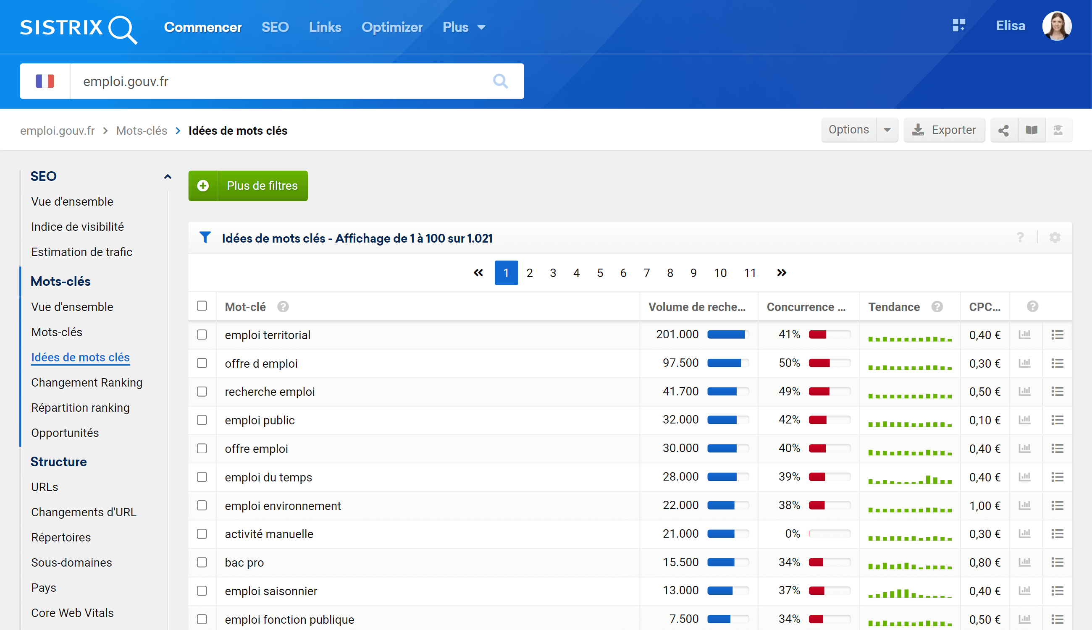The image size is (1092, 630).
Task: Check the recherche emploi row
Action: (x=202, y=392)
